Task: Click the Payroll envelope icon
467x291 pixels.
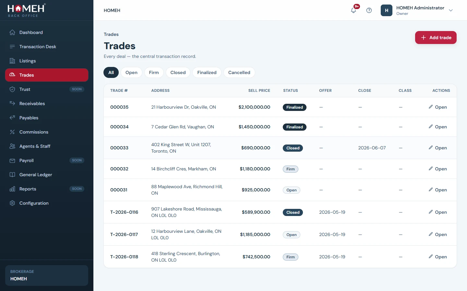Action: pos(12,160)
